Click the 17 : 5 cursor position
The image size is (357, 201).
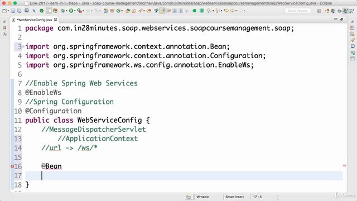click(258, 197)
